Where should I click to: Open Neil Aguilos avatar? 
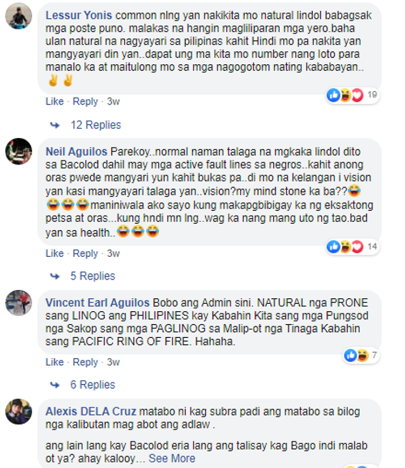click(18, 151)
